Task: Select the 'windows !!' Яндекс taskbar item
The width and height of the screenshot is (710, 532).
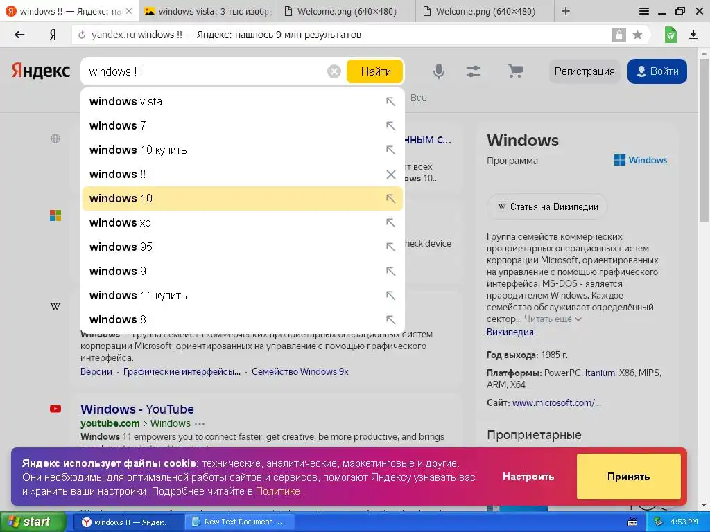Action: pos(128,522)
